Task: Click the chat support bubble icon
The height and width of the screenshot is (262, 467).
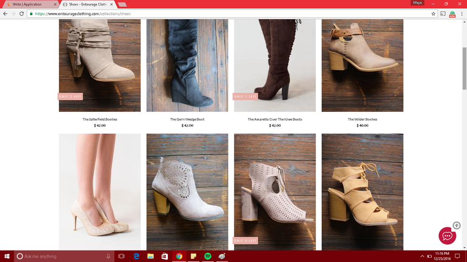Action: tap(447, 236)
